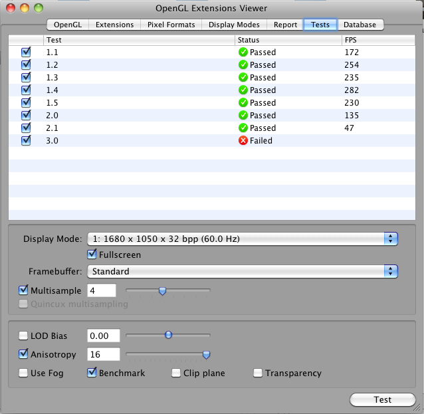Viewport: 424px width, 414px height.
Task: Uncheck the test 3.0 checkbox
Action: [26, 140]
